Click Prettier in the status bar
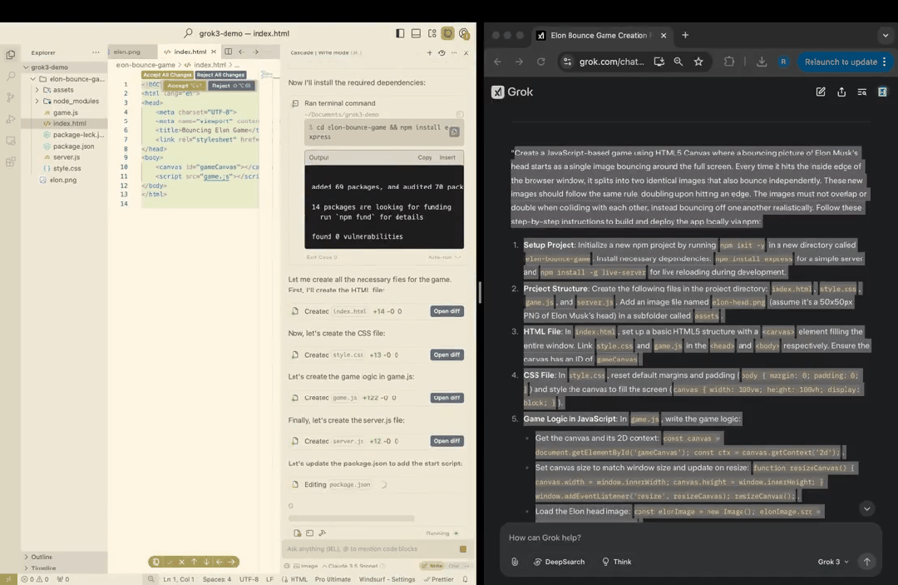The height and width of the screenshot is (585, 898). (x=439, y=579)
